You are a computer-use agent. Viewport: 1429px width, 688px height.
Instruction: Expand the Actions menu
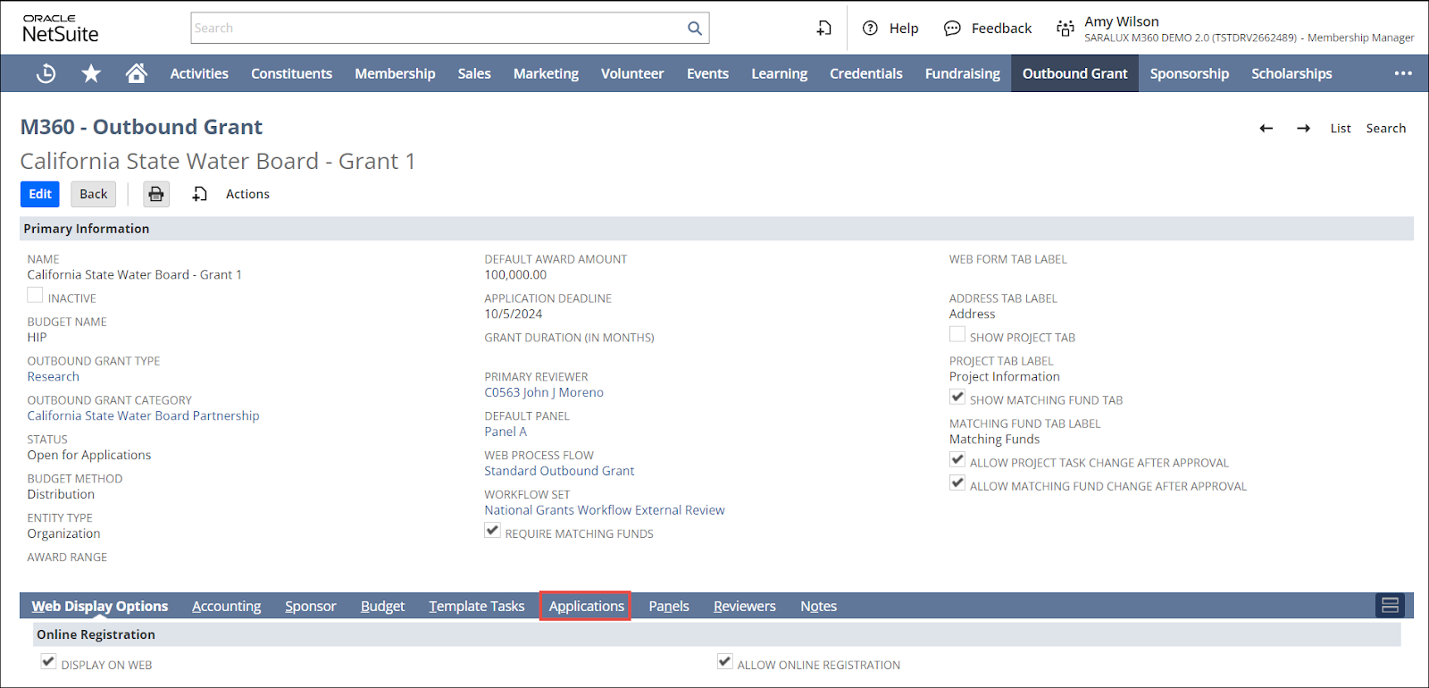click(247, 194)
